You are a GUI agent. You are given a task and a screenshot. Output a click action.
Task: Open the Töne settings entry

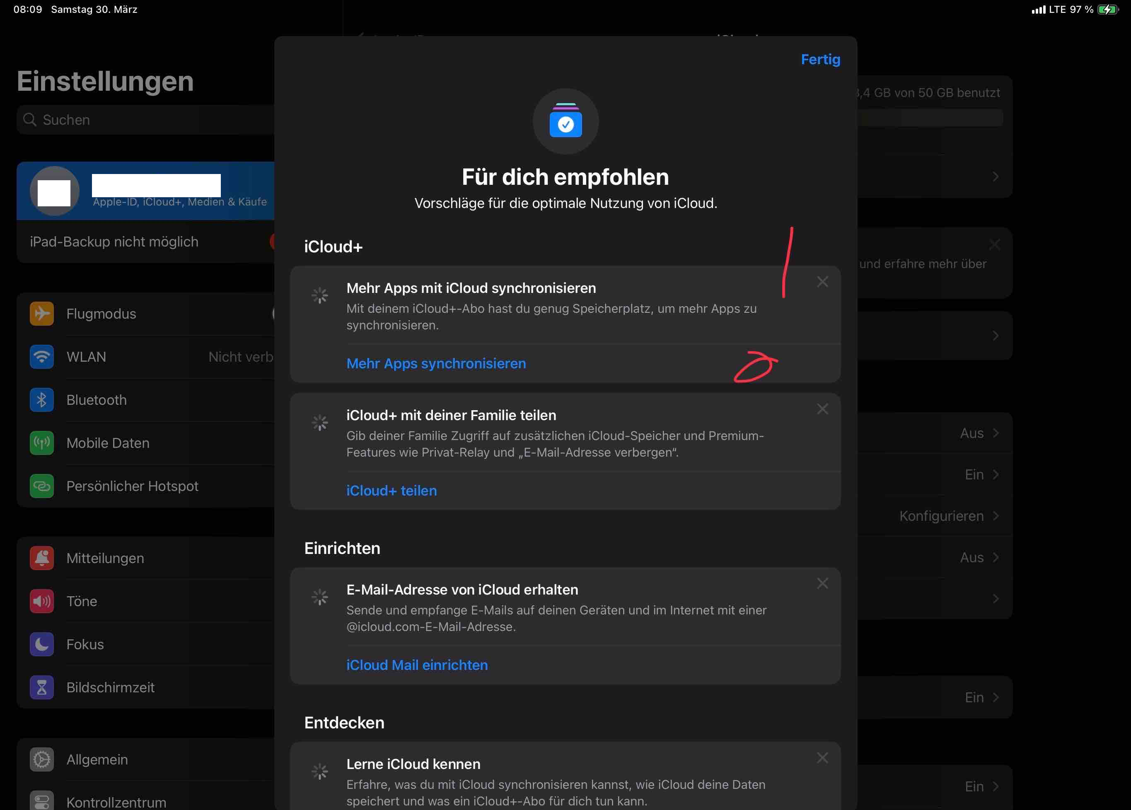pyautogui.click(x=82, y=601)
